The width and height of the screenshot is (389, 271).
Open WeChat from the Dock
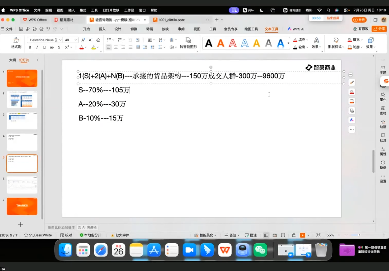[x=260, y=250]
